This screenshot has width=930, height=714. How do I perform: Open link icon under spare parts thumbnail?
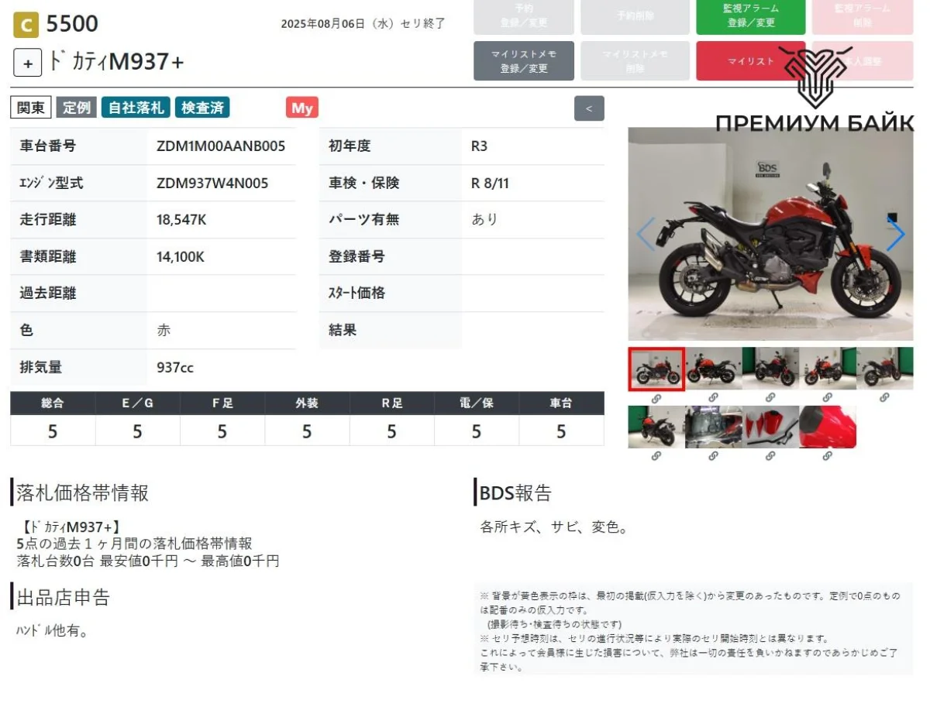coord(770,456)
